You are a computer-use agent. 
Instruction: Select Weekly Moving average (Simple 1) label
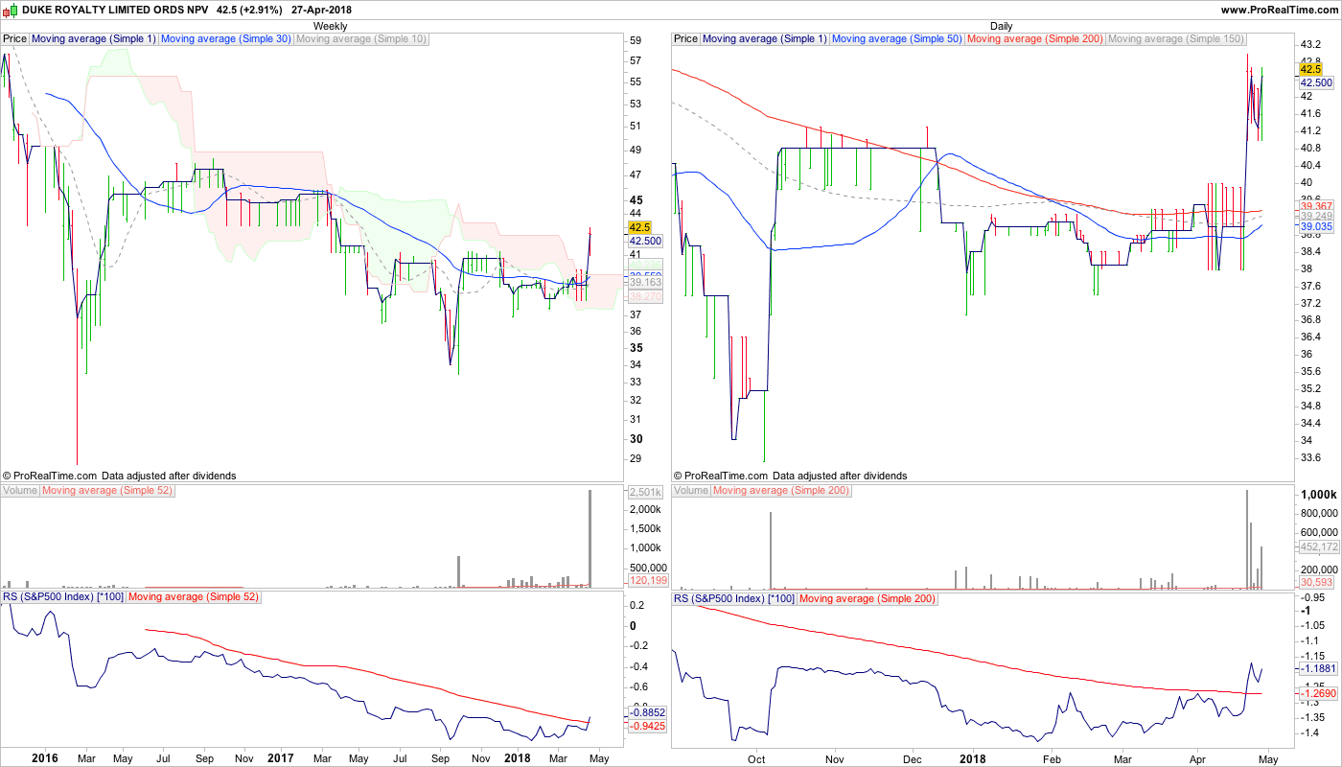[94, 39]
